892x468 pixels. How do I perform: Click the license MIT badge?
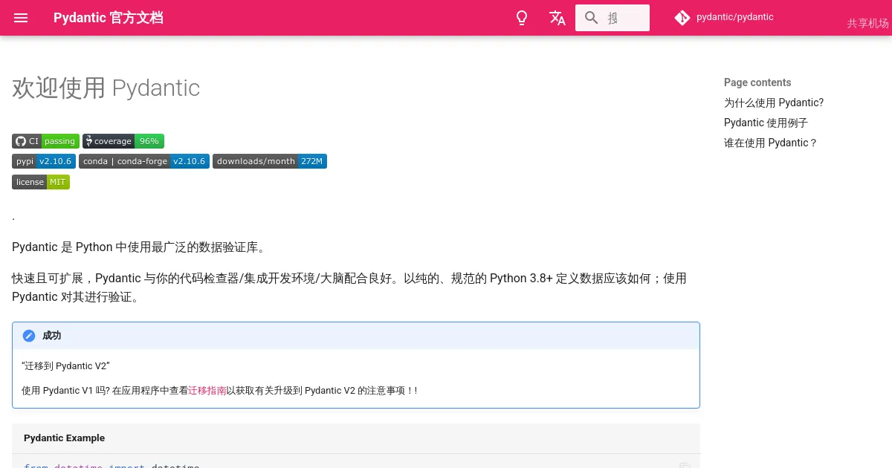[x=41, y=182]
